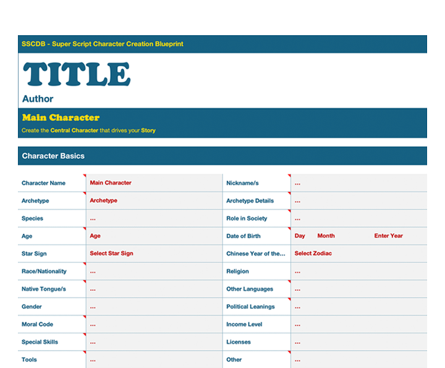Click the Month field for Date of Birth

pyautogui.click(x=326, y=236)
